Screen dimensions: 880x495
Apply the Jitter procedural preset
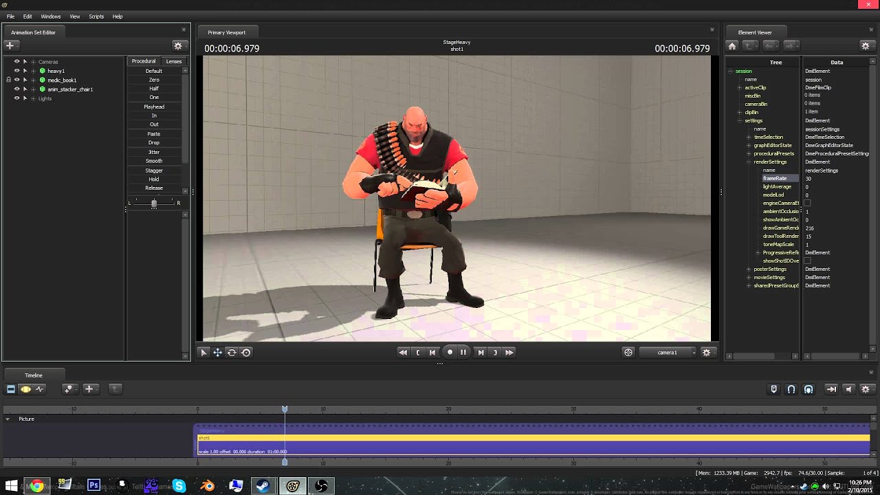pos(154,152)
